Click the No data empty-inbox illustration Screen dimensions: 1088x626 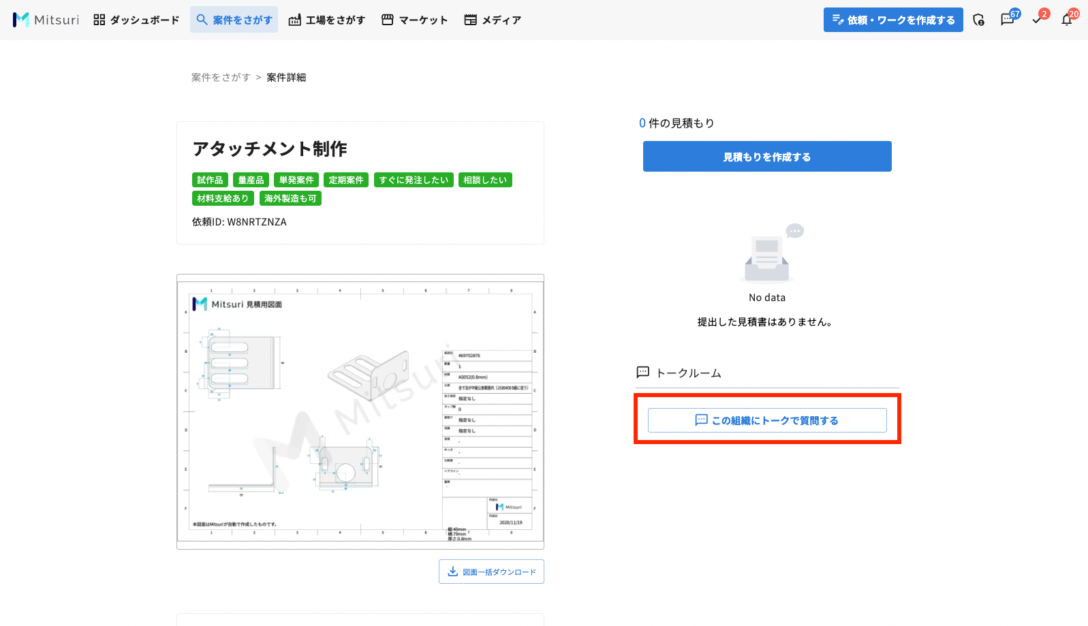pyautogui.click(x=771, y=253)
